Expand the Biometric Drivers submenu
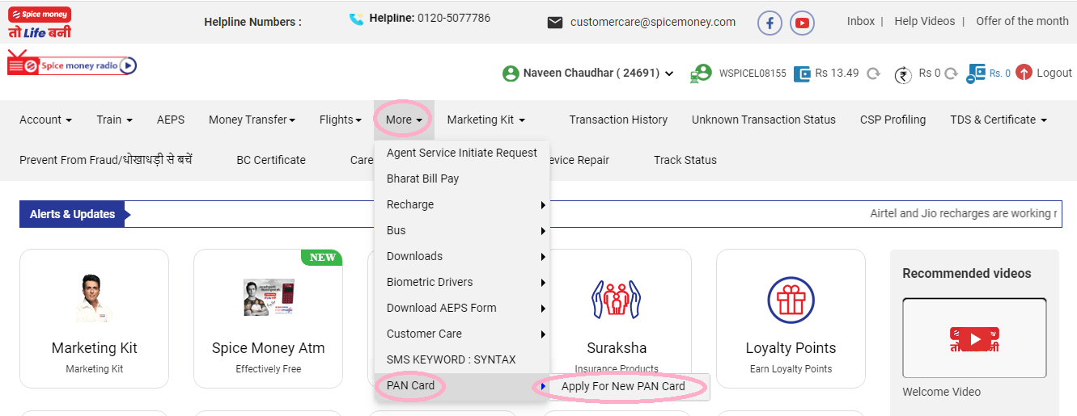This screenshot has width=1077, height=416. click(x=462, y=282)
